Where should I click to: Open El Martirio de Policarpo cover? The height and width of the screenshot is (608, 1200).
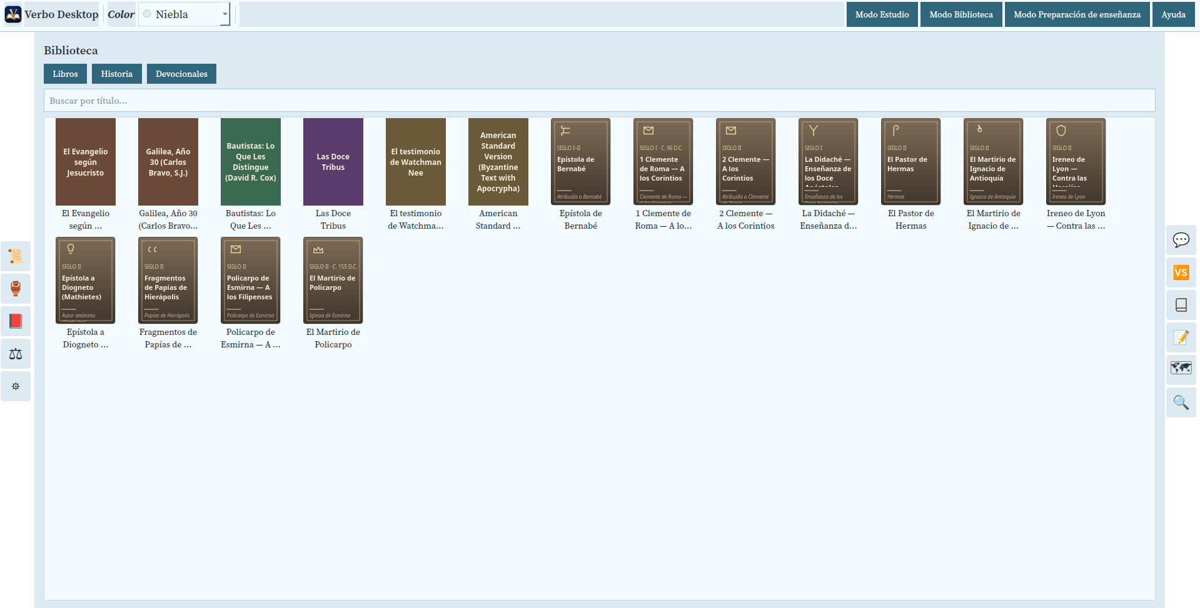333,281
